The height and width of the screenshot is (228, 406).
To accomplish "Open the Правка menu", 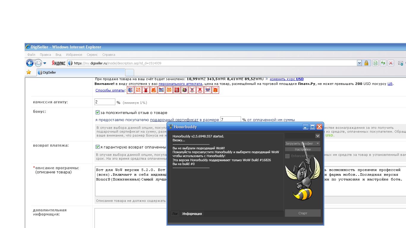I will 45,55.
